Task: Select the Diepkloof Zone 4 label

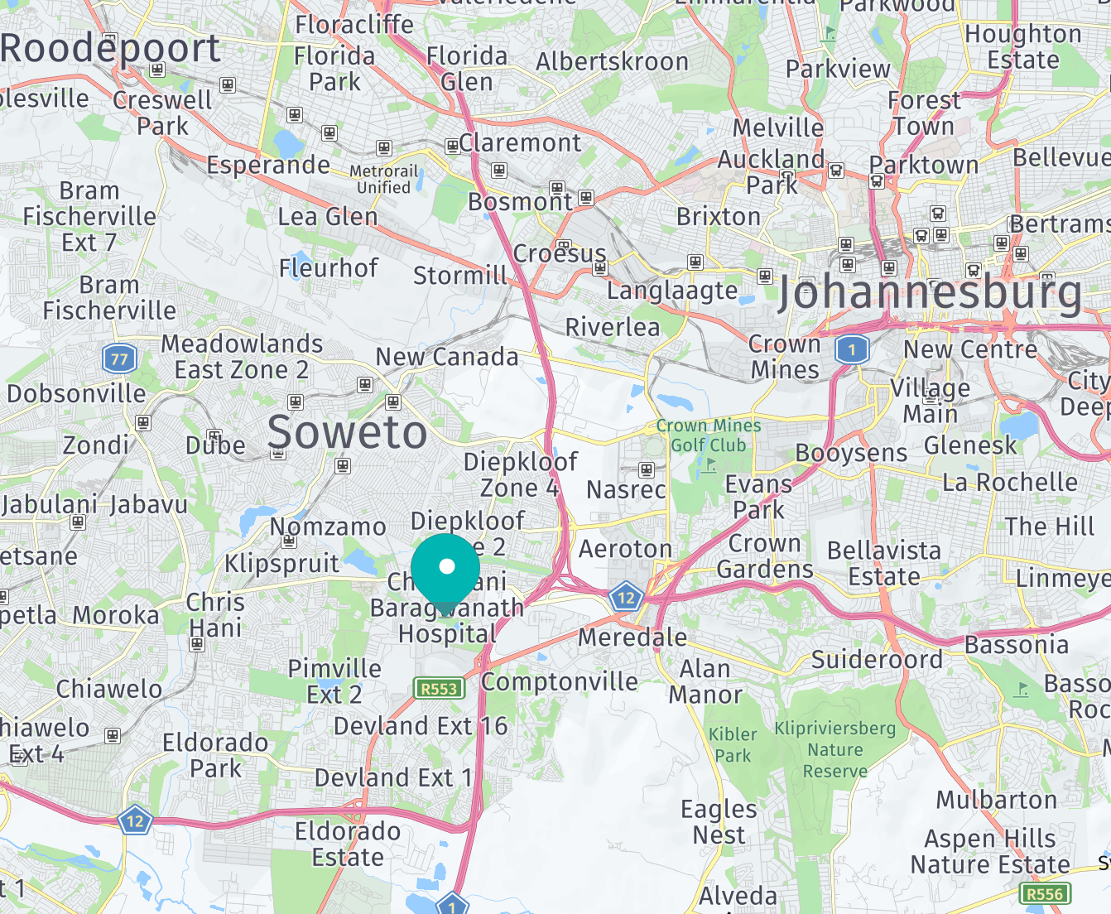Action: point(520,474)
